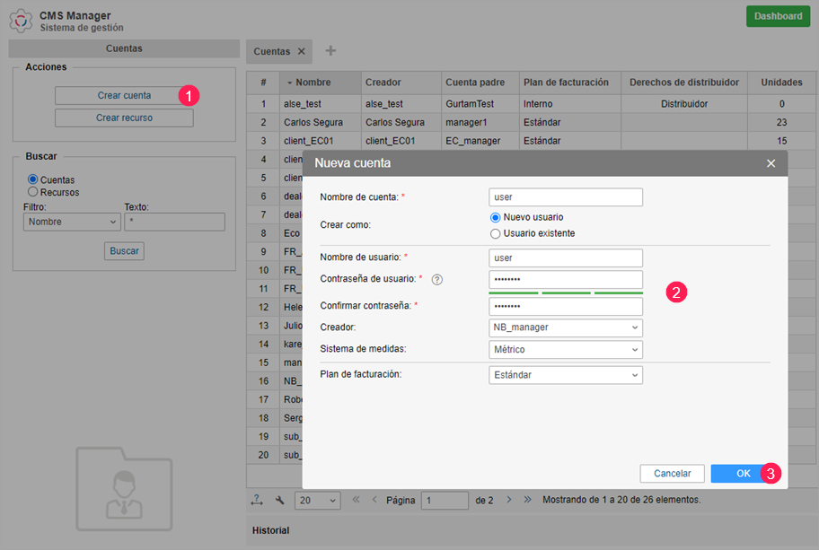Click the Cancelar button
This screenshot has height=550, width=819.
(x=672, y=474)
